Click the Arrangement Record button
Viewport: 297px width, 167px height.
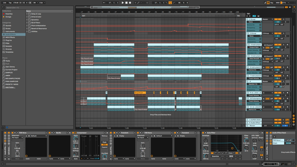[x=130, y=3]
